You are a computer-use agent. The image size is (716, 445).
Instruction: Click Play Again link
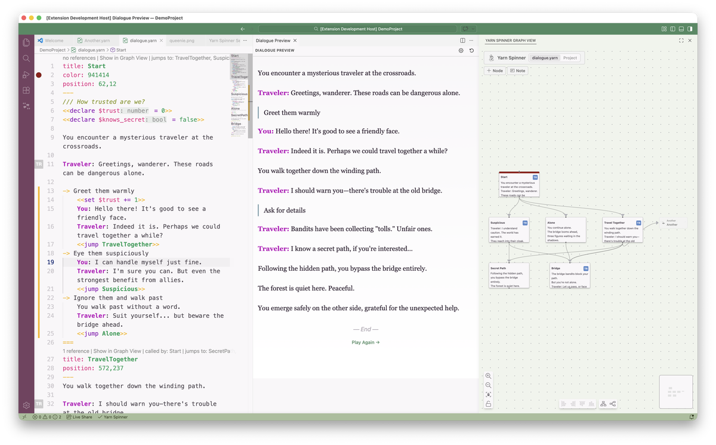(x=366, y=342)
